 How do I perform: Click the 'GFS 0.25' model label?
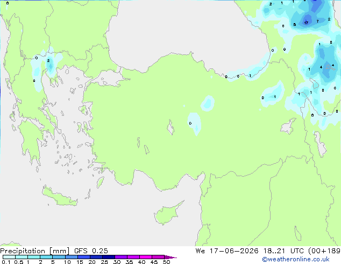tap(91, 251)
